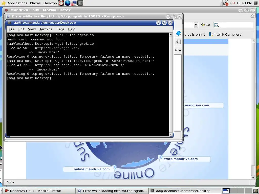The width and height of the screenshot is (259, 194).
Task: Open Intel Compilers bookmark
Action: click(x=225, y=34)
